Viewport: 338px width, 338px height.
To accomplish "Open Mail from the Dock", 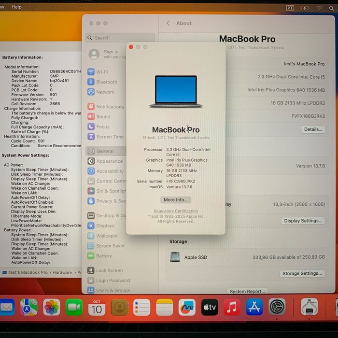I will [7, 307].
